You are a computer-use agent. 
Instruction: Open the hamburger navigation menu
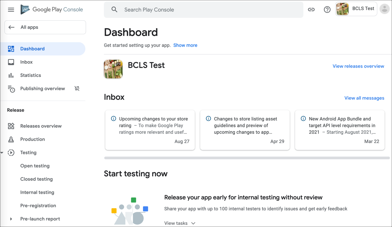[11, 10]
